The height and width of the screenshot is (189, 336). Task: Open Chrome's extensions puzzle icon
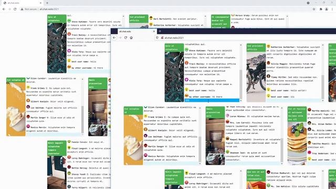(321, 9)
